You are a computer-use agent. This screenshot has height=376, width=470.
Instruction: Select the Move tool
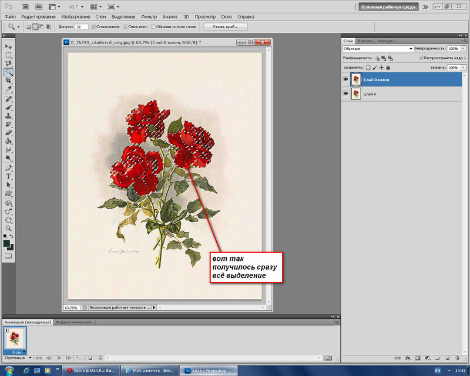click(9, 46)
